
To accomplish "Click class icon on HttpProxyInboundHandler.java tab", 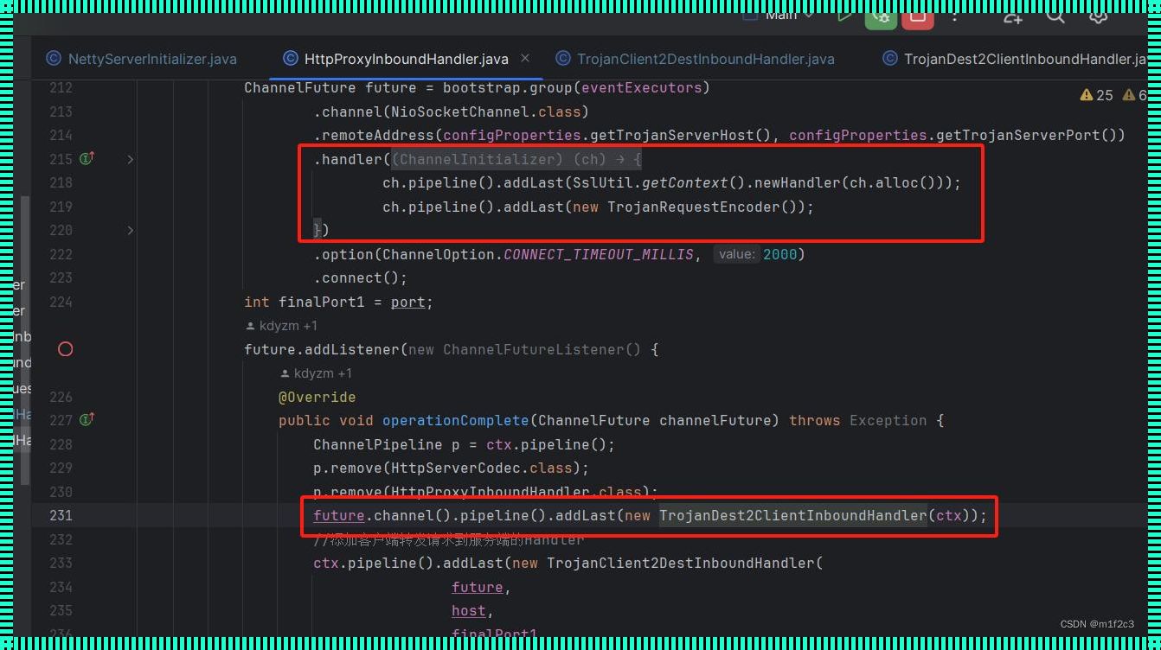I will tap(290, 59).
